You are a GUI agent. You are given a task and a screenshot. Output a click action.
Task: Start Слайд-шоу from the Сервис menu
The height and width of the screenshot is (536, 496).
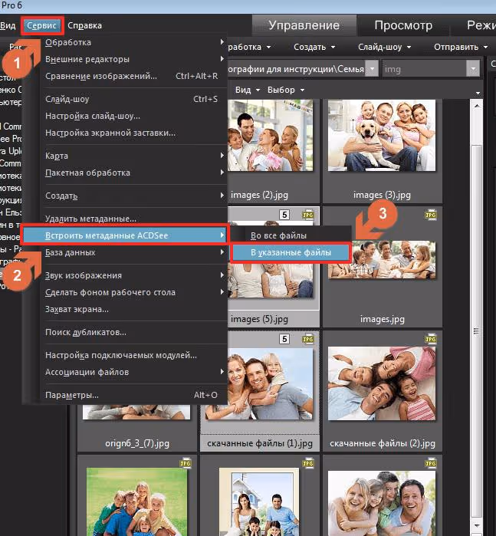(x=135, y=99)
